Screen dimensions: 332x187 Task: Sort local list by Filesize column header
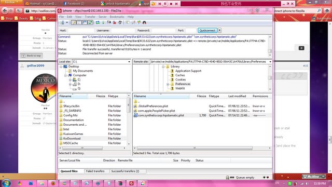(x=101, y=96)
